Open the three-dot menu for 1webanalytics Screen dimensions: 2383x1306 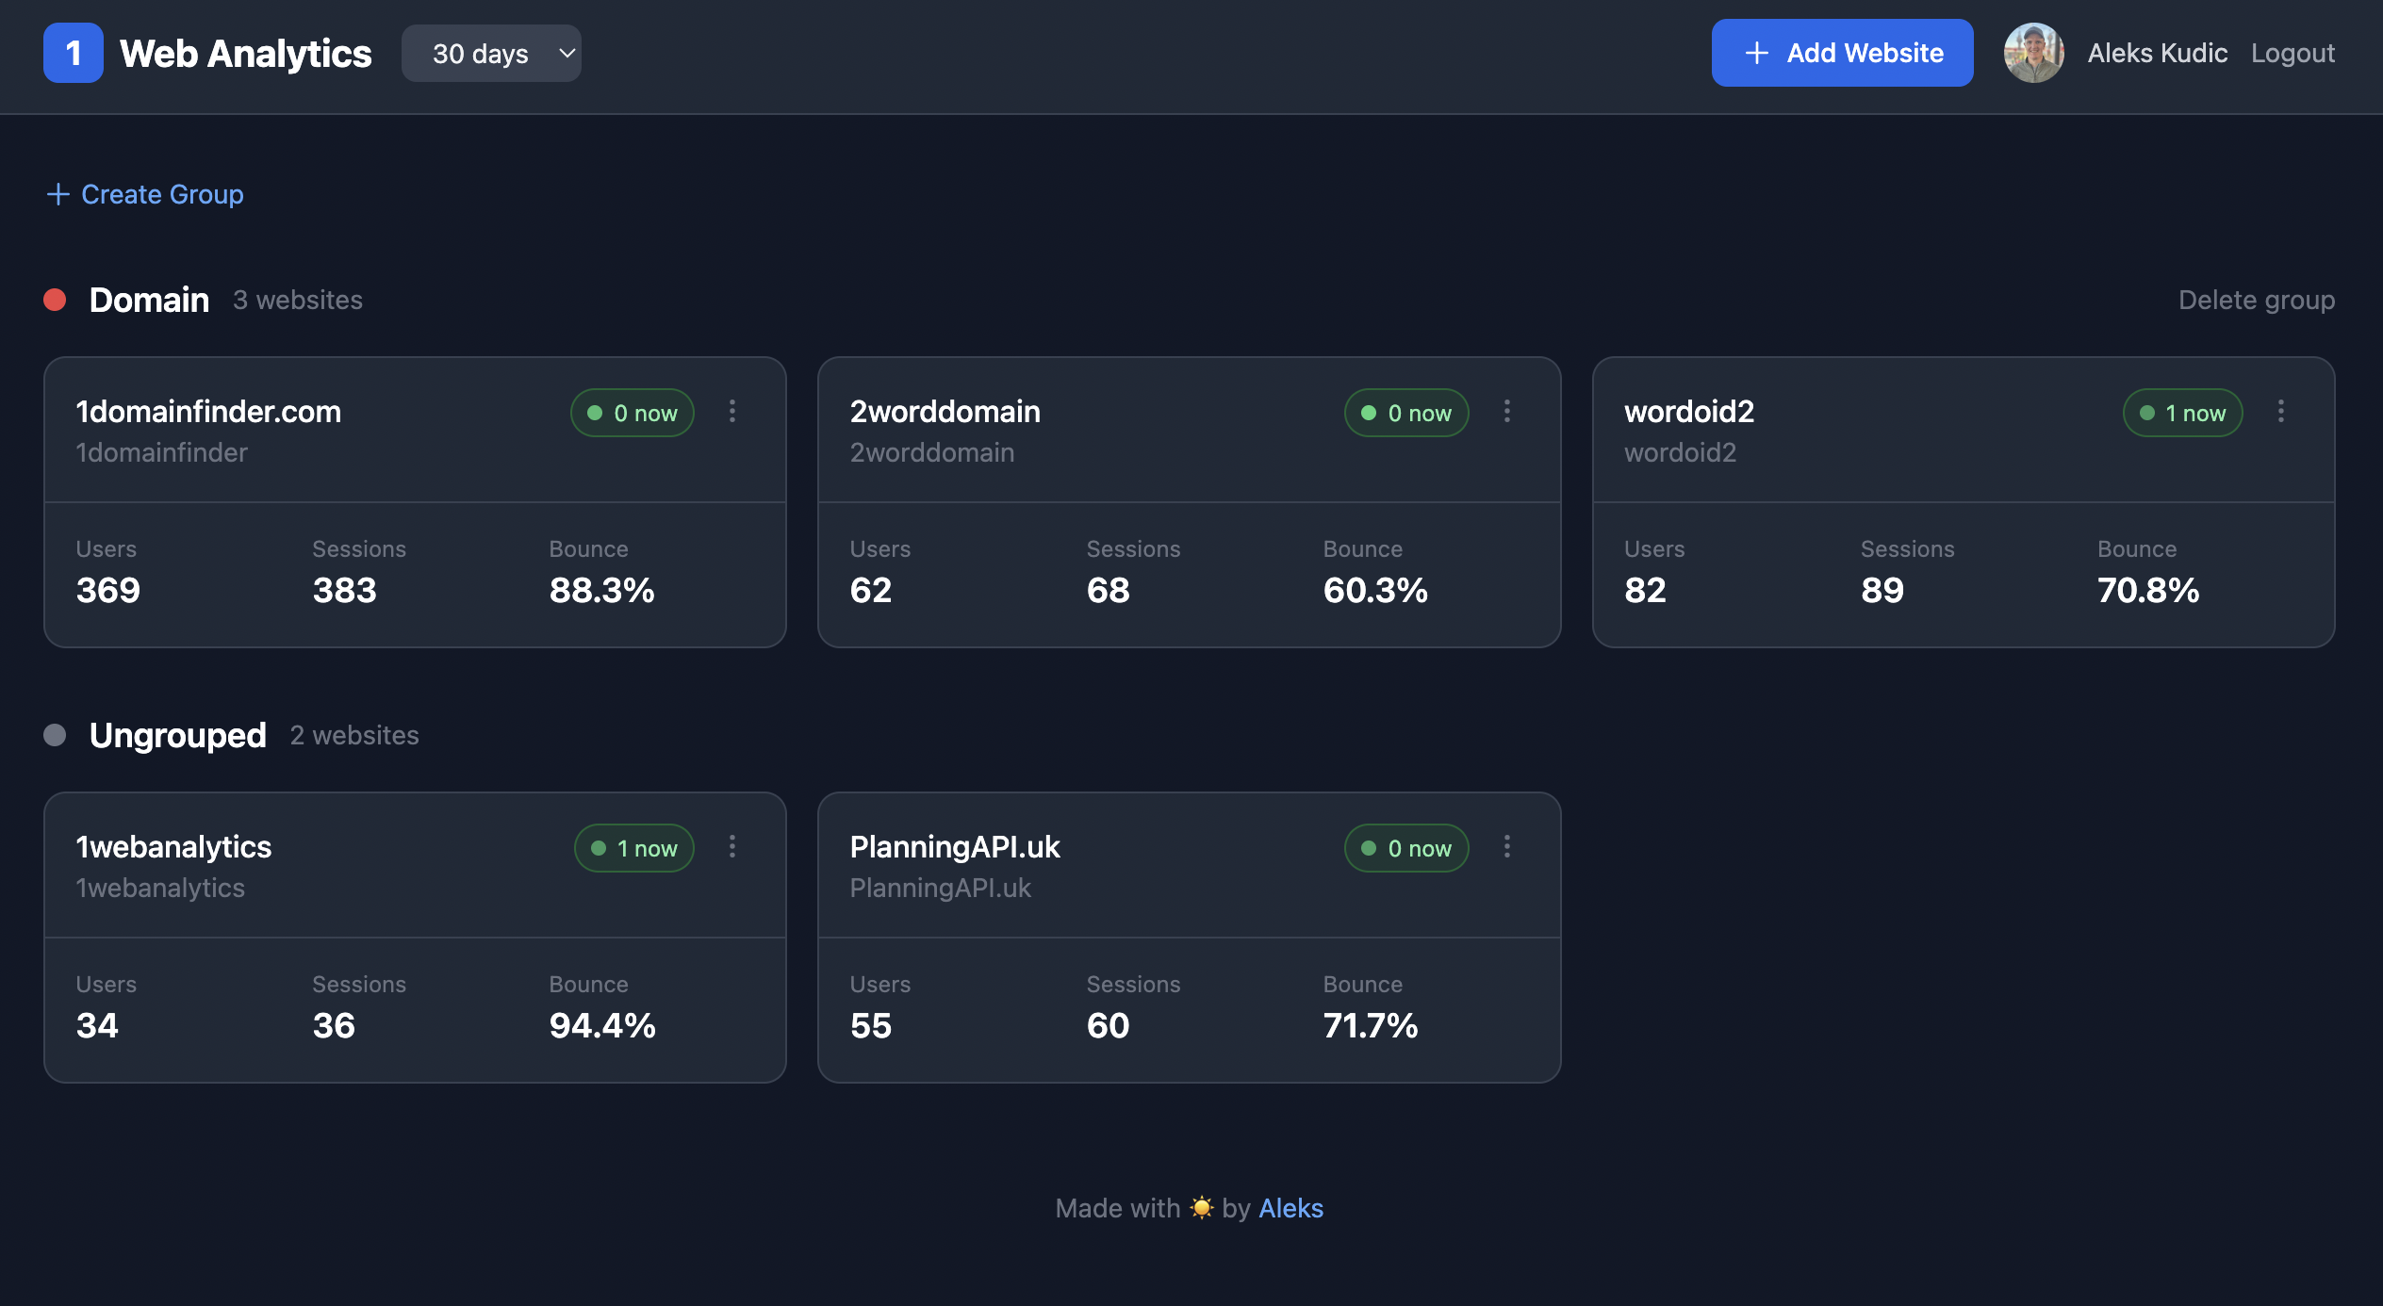click(732, 847)
